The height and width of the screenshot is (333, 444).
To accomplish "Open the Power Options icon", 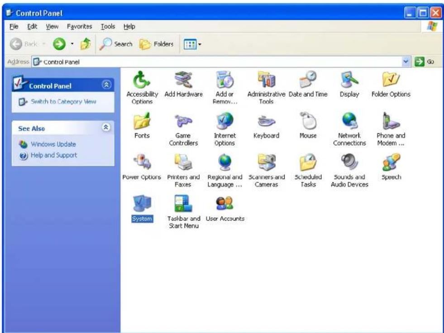I will [x=142, y=162].
